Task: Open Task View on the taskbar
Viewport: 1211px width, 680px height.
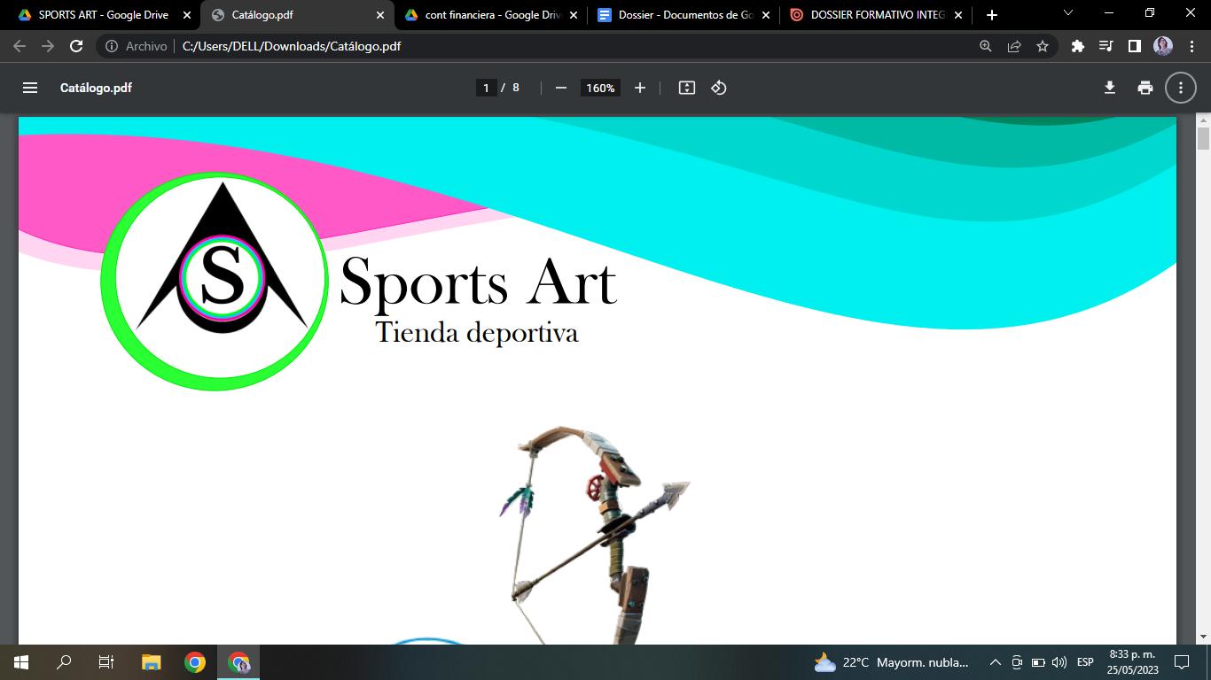Action: coord(106,662)
